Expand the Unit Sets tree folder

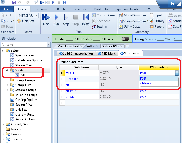point(7,110)
